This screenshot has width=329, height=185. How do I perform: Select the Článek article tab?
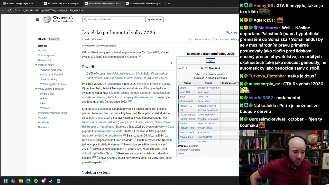86,39
